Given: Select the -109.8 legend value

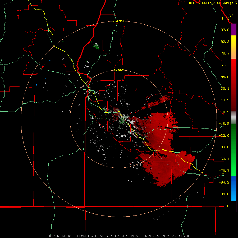Looking at the screenshot, I should [x=223, y=194].
